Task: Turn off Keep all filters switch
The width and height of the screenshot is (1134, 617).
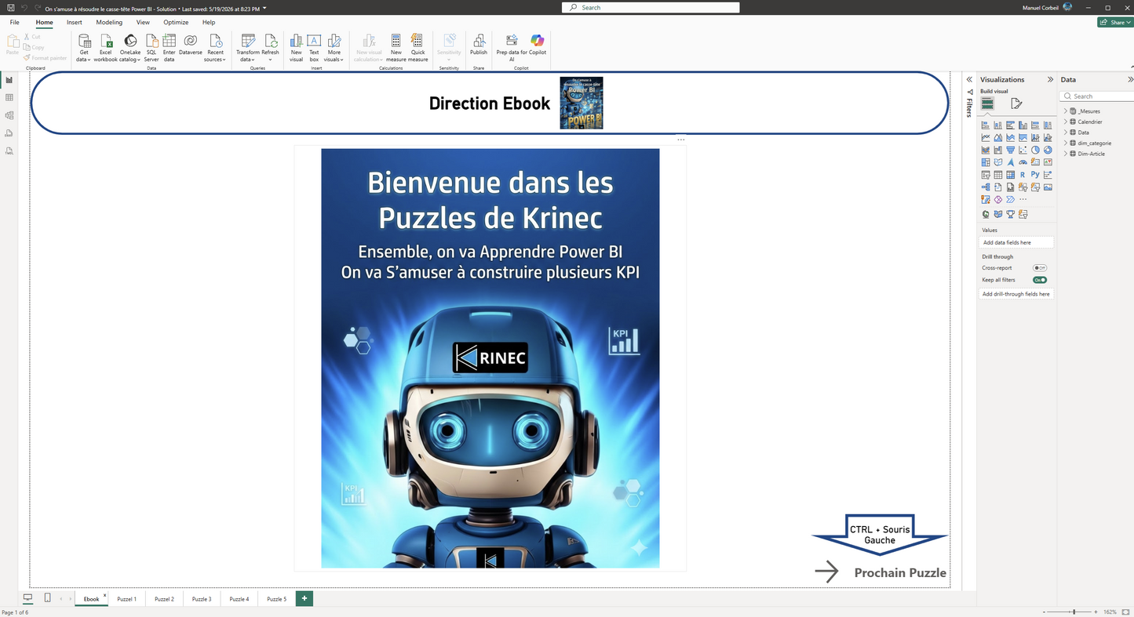Action: click(1040, 280)
